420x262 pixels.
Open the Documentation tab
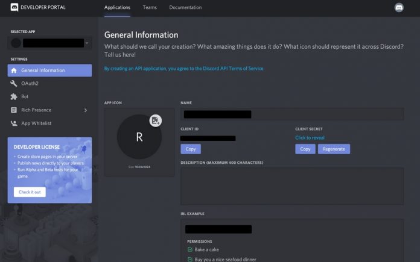coord(185,7)
